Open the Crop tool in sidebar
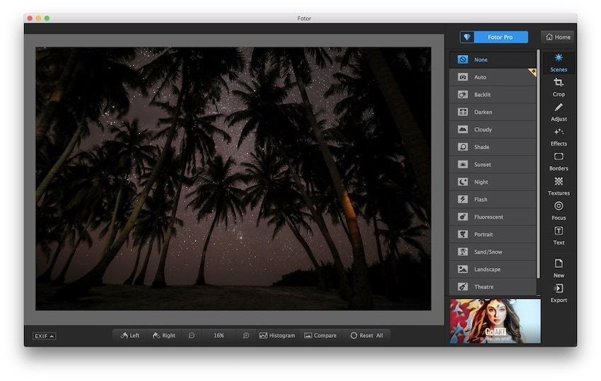The height and width of the screenshot is (381, 601). click(x=559, y=87)
